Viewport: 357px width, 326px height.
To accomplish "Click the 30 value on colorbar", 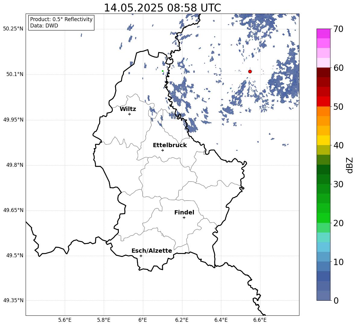I will coord(338,184).
